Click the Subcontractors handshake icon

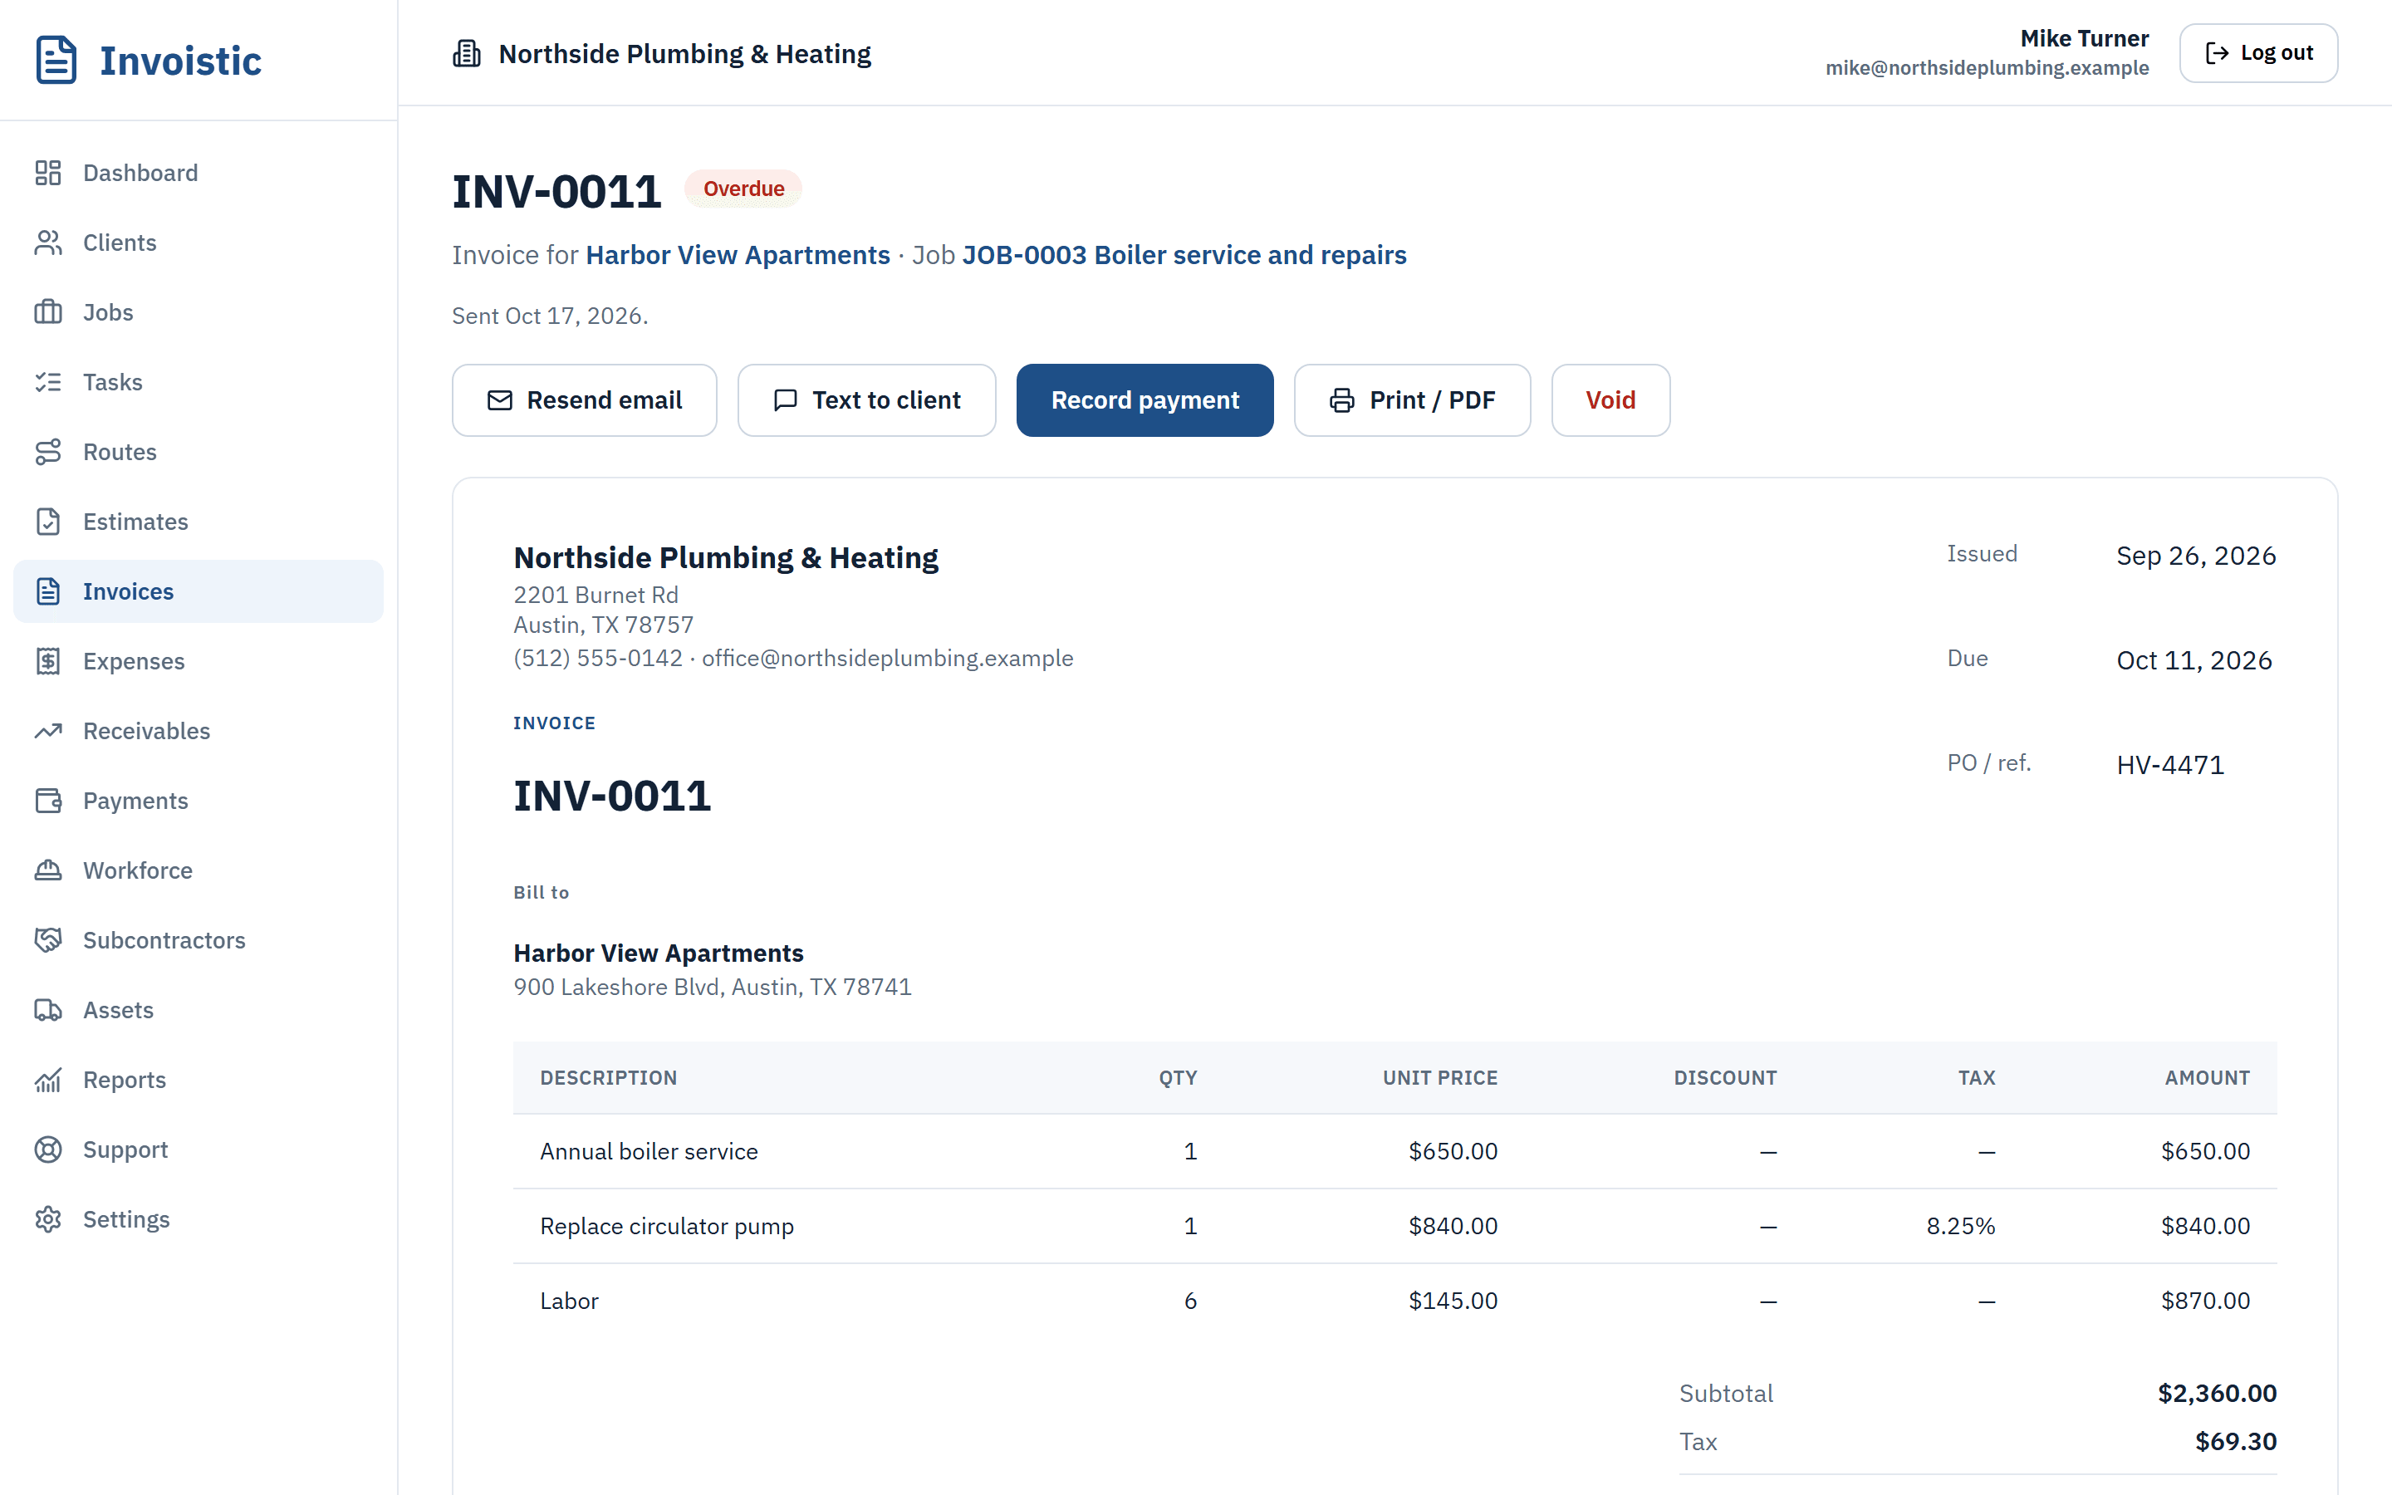tap(47, 939)
